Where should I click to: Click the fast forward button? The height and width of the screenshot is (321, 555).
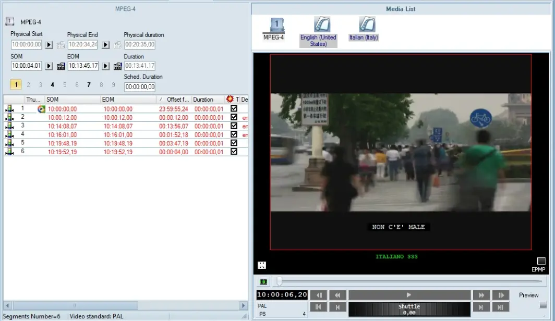[x=480, y=295]
